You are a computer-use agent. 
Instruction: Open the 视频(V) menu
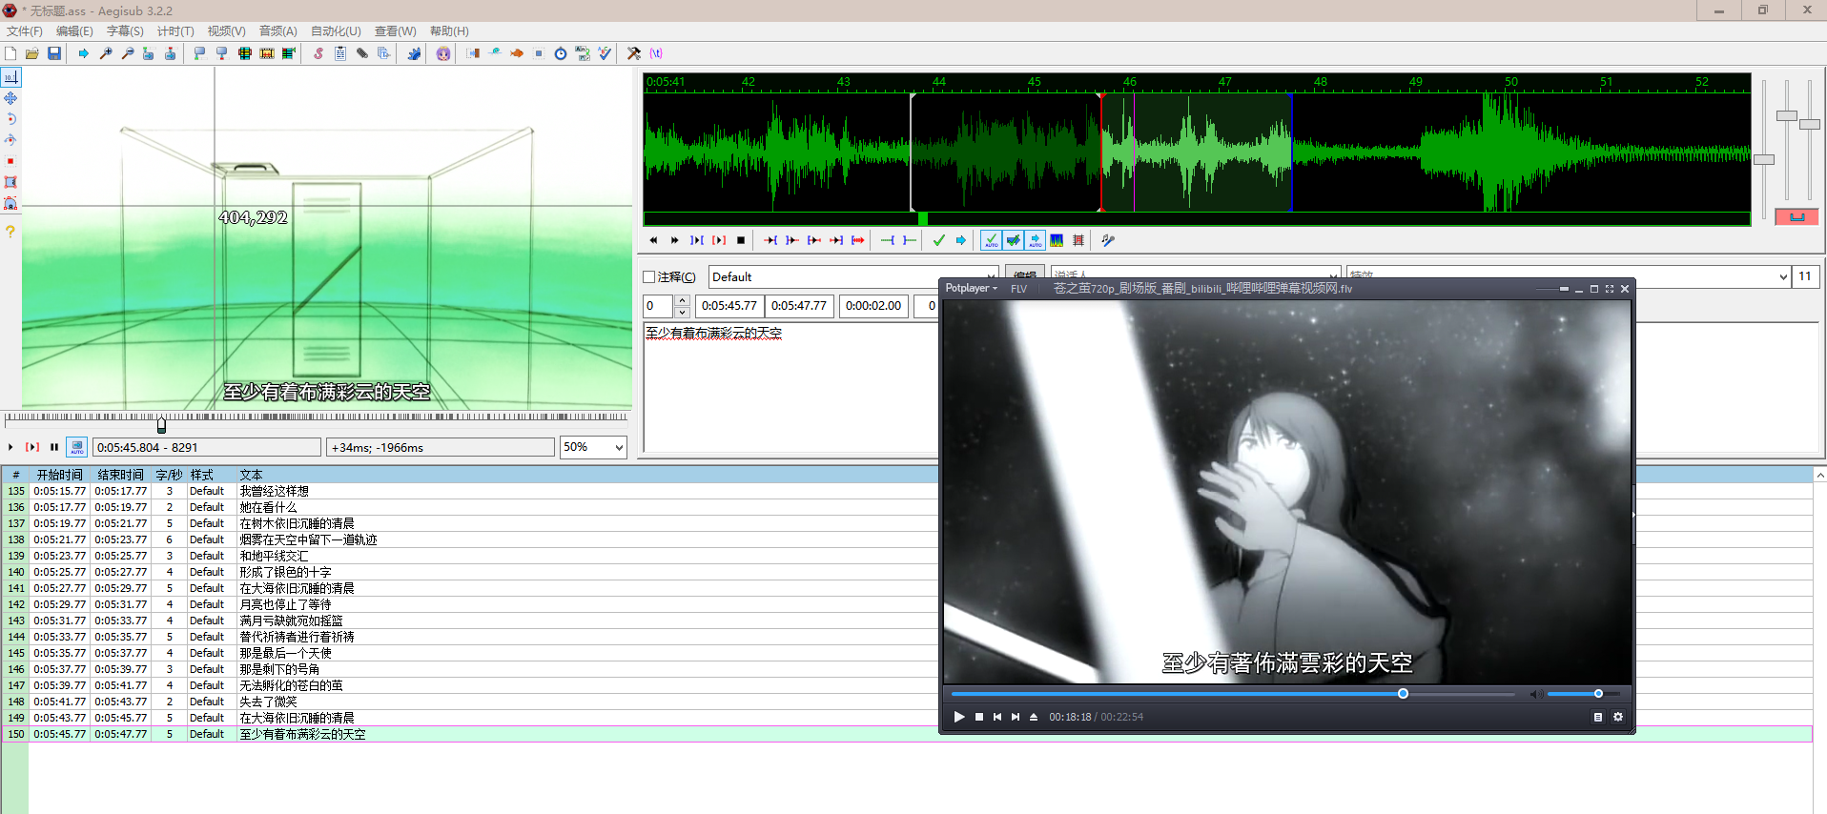pos(226,31)
